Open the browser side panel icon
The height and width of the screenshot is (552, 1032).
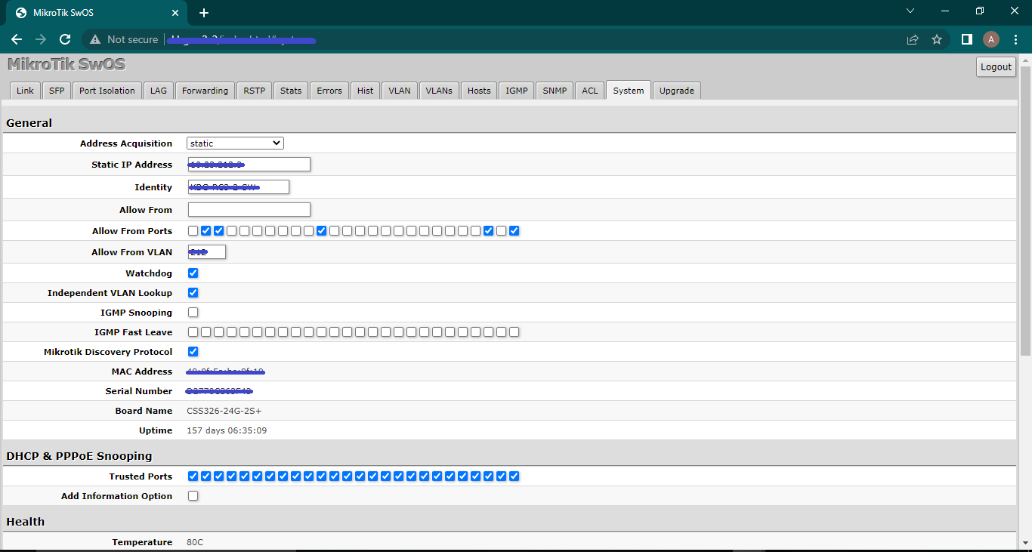pos(966,39)
